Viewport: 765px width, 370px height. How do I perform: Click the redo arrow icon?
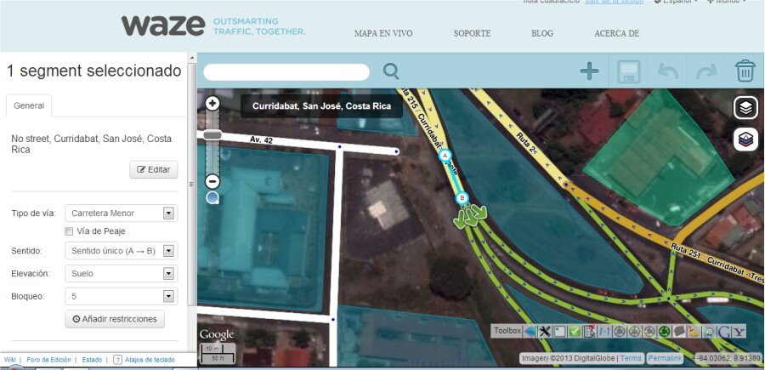pyautogui.click(x=706, y=71)
